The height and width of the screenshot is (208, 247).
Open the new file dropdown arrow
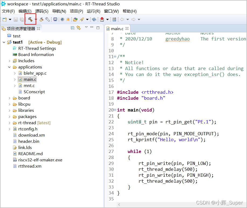(x=10, y=20)
